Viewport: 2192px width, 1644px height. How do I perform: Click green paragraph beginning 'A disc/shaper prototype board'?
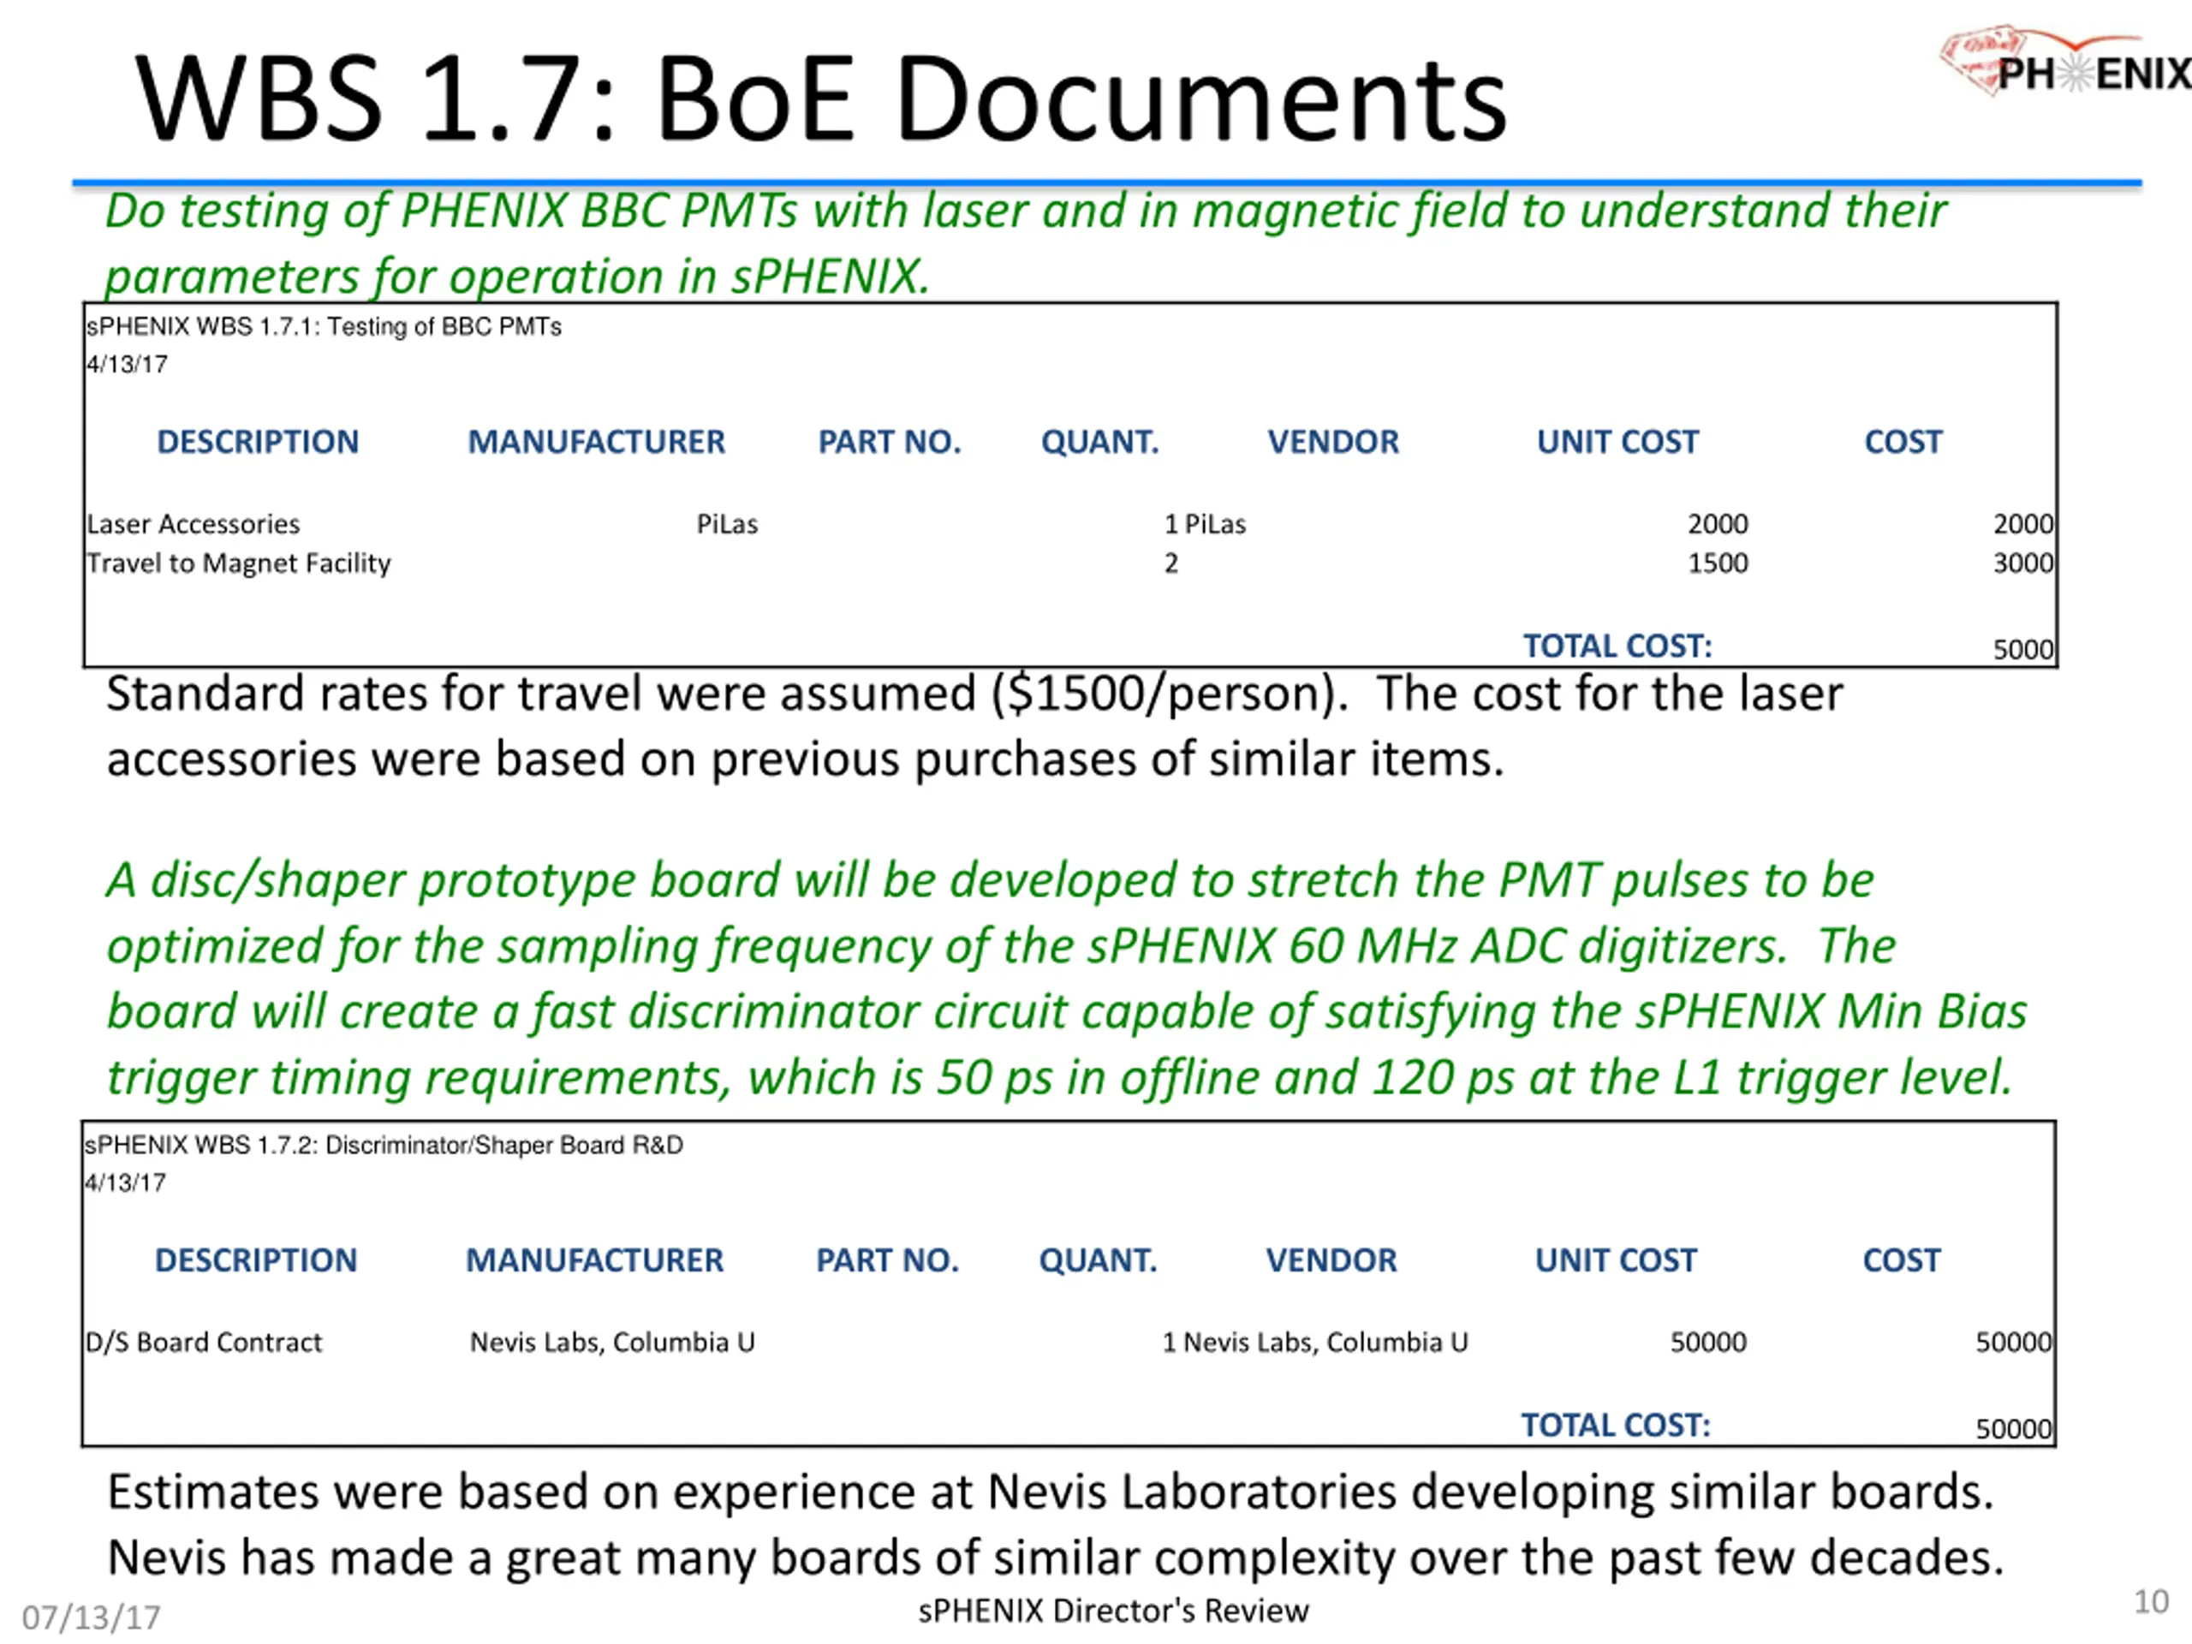click(x=1067, y=979)
